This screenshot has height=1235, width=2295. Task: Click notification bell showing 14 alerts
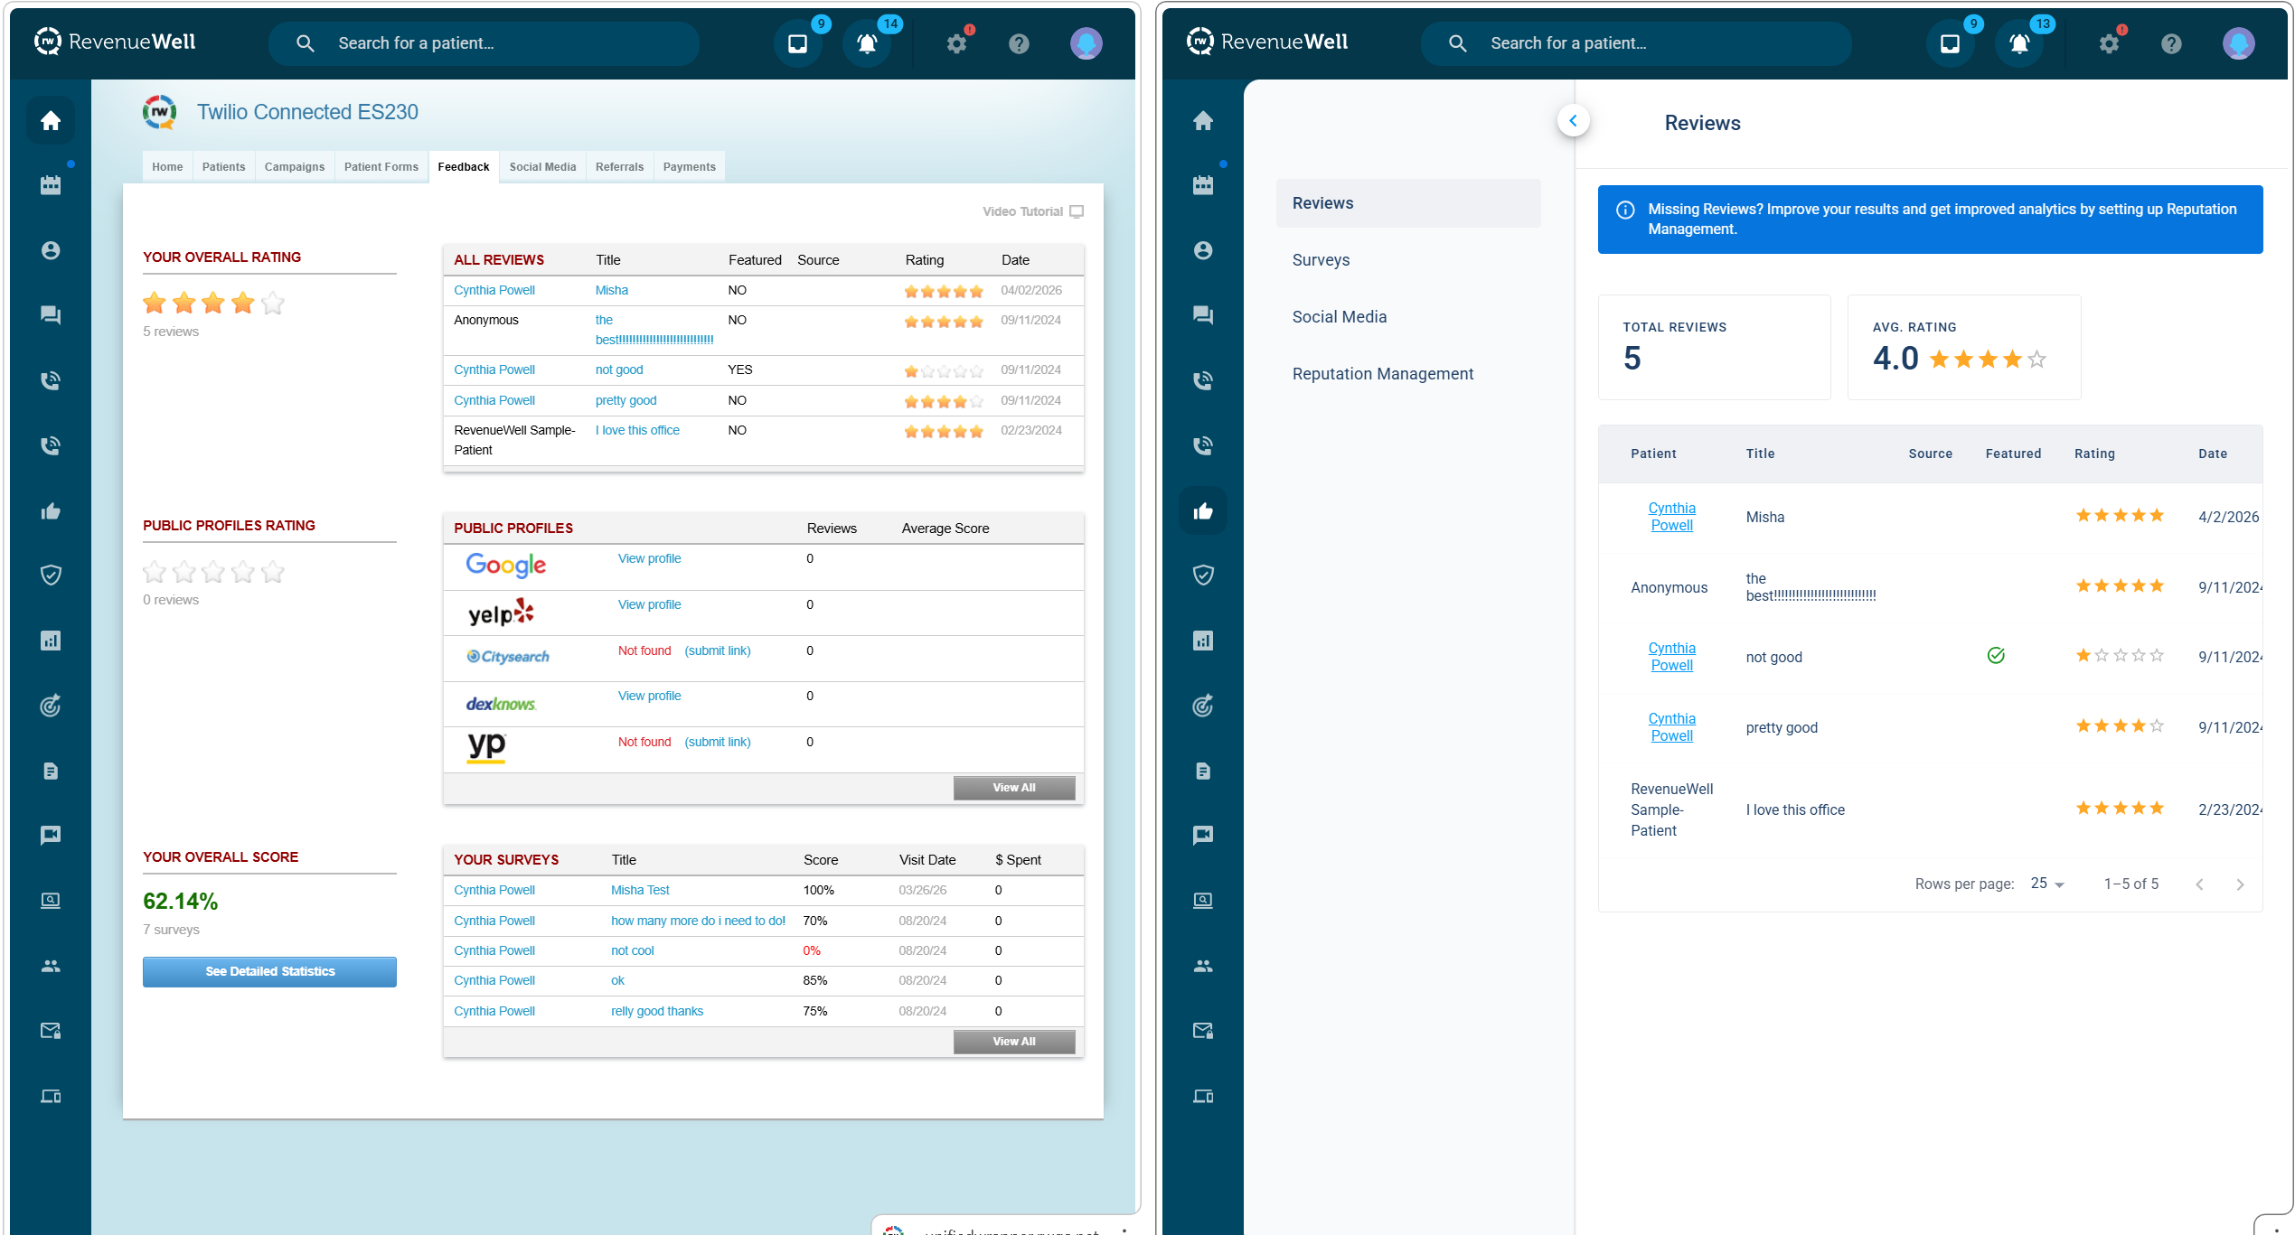click(x=867, y=43)
